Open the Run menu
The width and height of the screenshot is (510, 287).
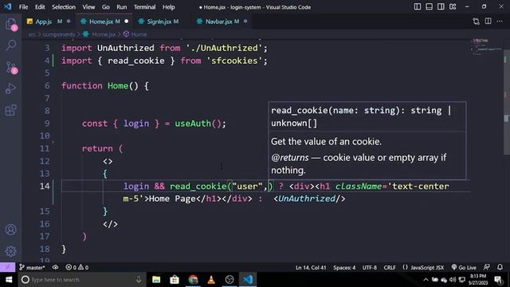(122, 7)
